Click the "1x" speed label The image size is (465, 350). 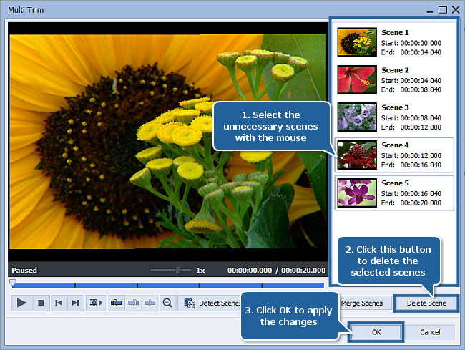pyautogui.click(x=200, y=271)
